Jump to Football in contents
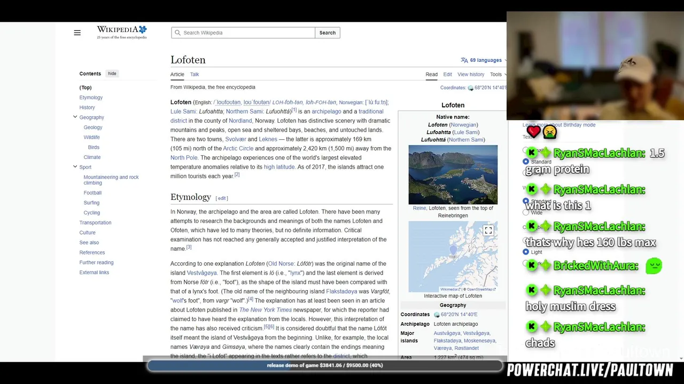Viewport: 684px width, 384px height. pyautogui.click(x=92, y=193)
